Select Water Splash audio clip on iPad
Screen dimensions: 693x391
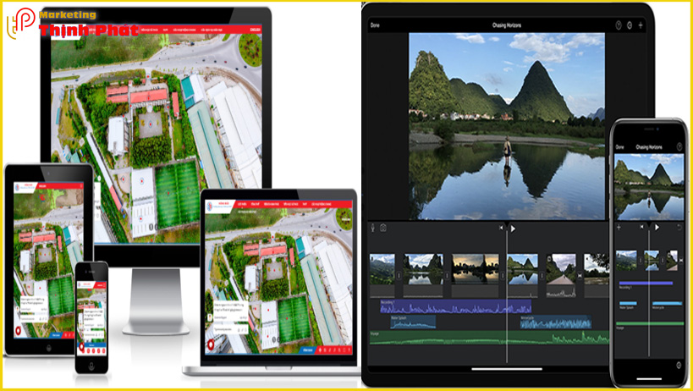[413, 322]
